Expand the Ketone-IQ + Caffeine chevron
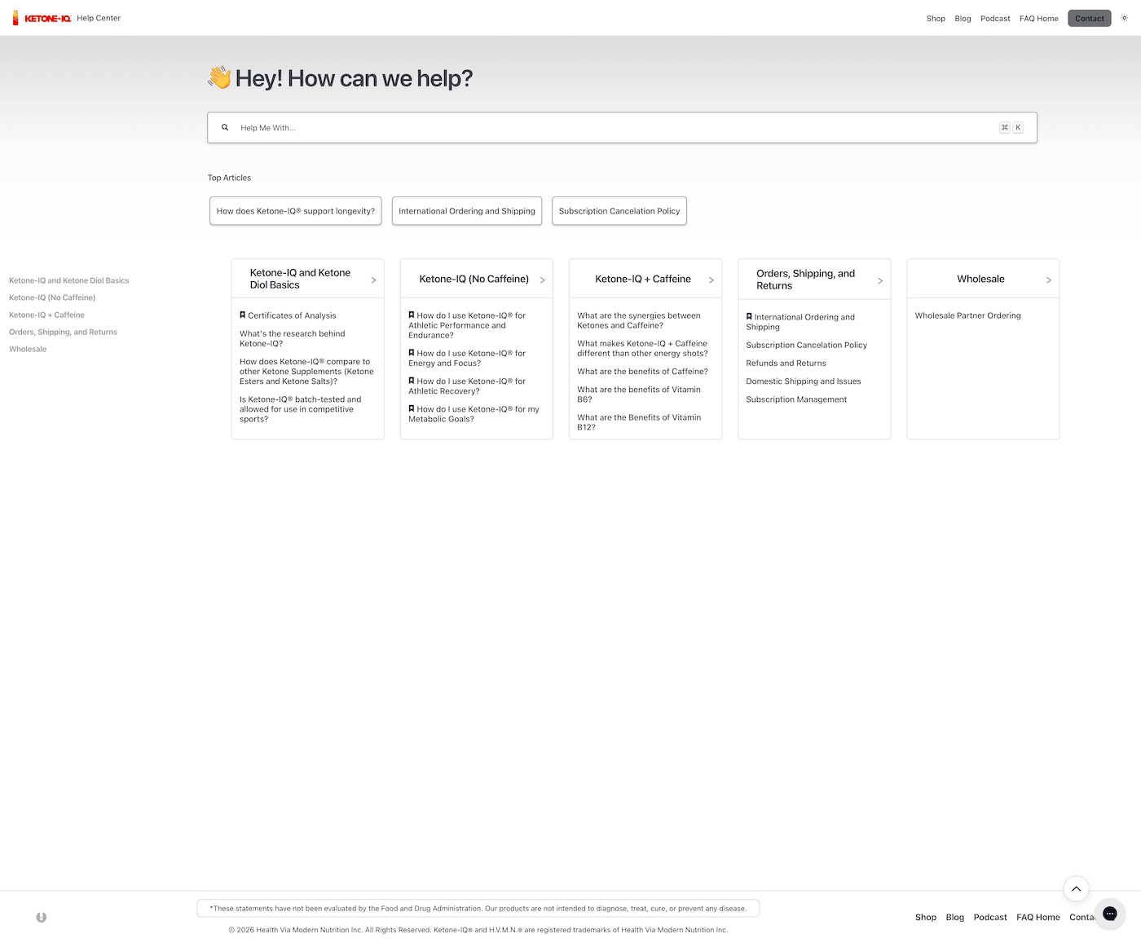 click(x=711, y=280)
